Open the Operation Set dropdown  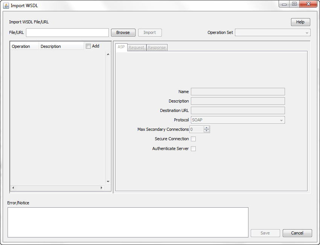tap(273, 33)
